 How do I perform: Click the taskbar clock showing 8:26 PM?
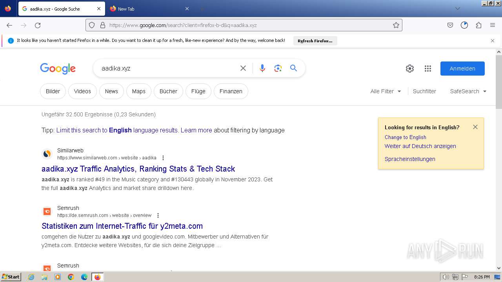pos(482,277)
